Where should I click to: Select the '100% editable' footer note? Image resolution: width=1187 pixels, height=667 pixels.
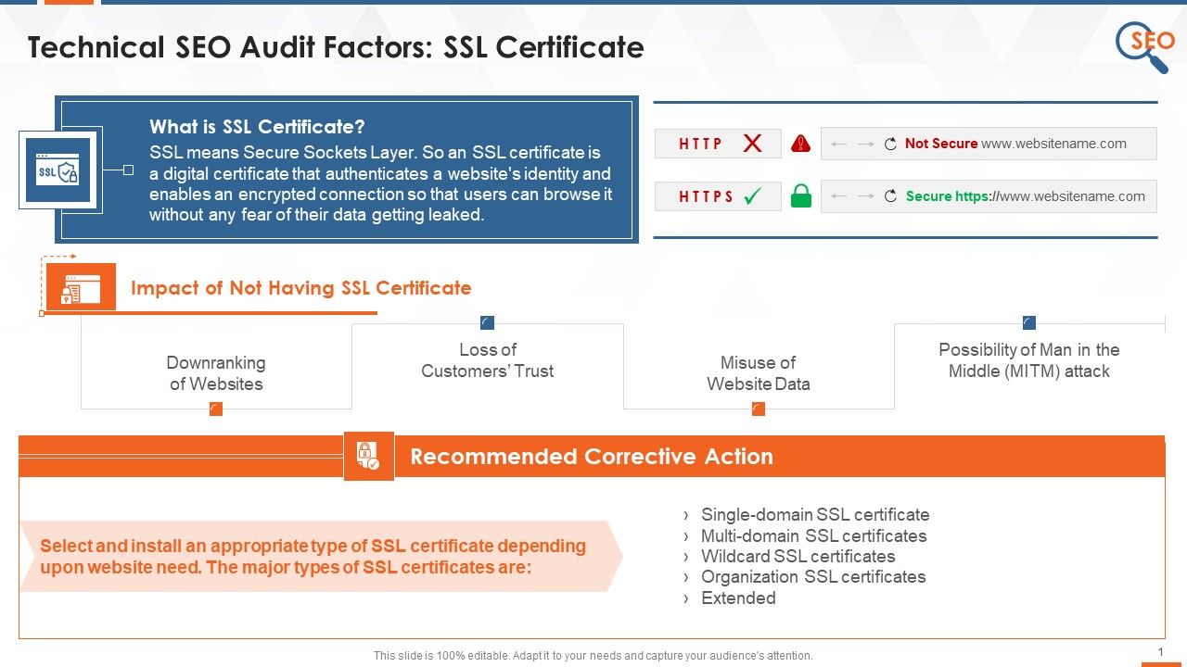[593, 656]
